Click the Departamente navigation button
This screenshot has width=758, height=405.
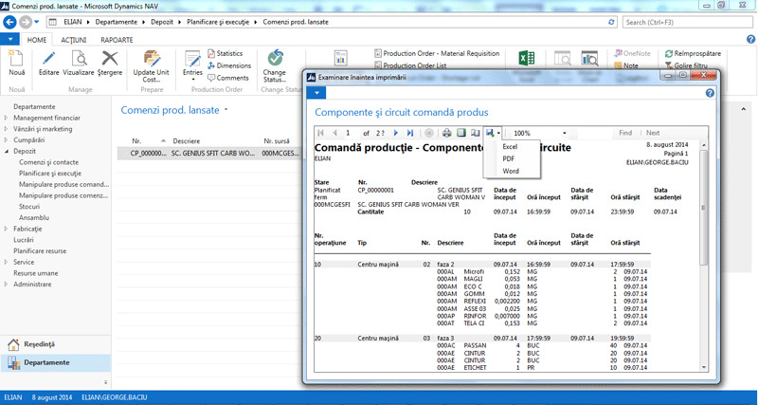pyautogui.click(x=55, y=363)
